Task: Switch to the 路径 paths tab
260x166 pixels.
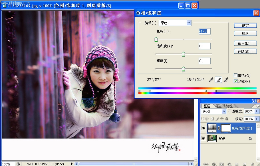Action: click(229, 106)
